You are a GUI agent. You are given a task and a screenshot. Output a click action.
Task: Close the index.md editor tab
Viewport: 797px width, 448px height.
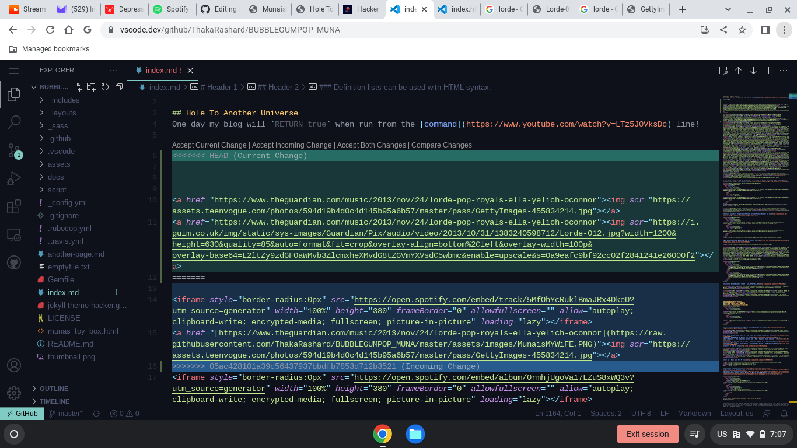click(x=190, y=70)
